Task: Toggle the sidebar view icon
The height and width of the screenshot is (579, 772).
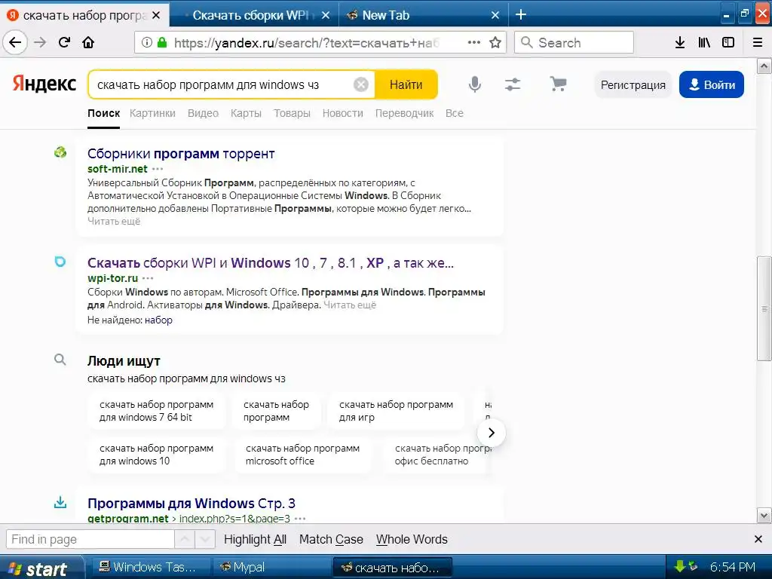Action: (x=728, y=42)
